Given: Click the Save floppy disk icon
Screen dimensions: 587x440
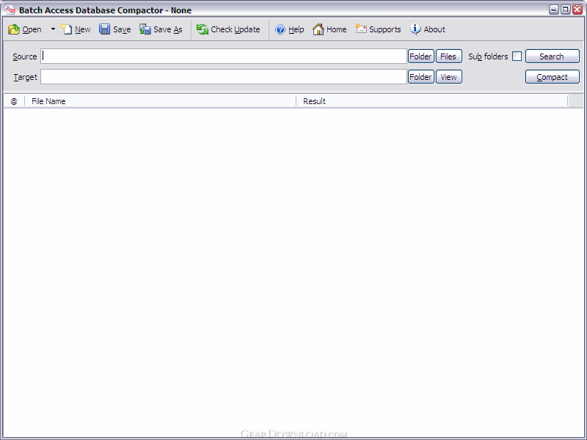Looking at the screenshot, I should tap(104, 29).
